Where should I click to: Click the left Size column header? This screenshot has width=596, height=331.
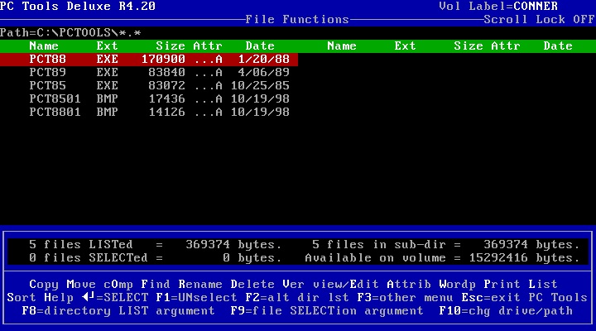pyautogui.click(x=171, y=46)
